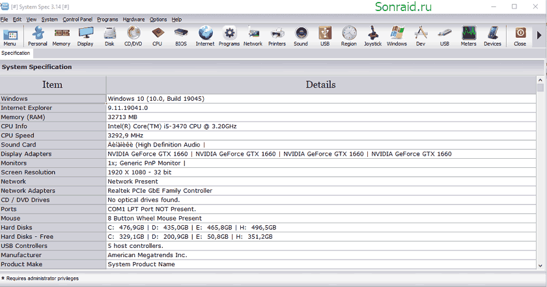Click the 'Network Present' value

(x=133, y=182)
